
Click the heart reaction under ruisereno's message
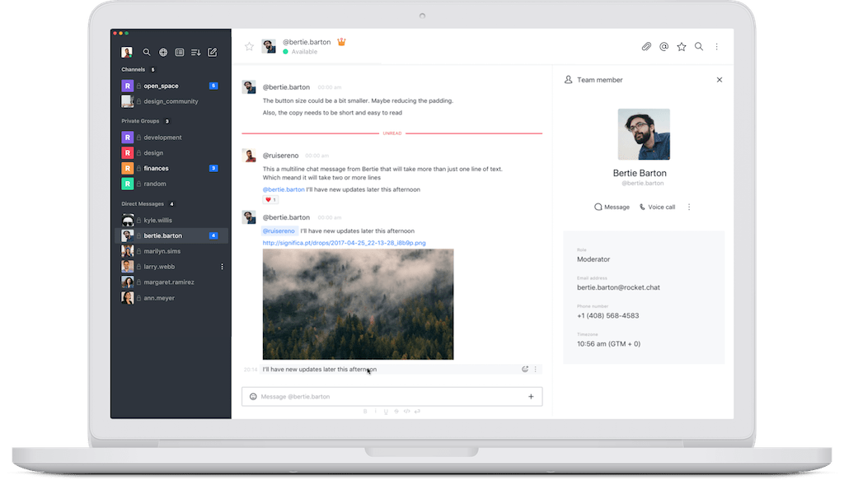click(x=270, y=200)
